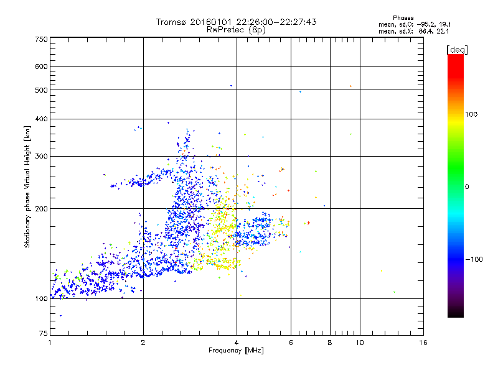This screenshot has width=498, height=373.
Task: Click the "Stationary phase Virtual Height [km]" axis title
Action: pyautogui.click(x=27, y=187)
